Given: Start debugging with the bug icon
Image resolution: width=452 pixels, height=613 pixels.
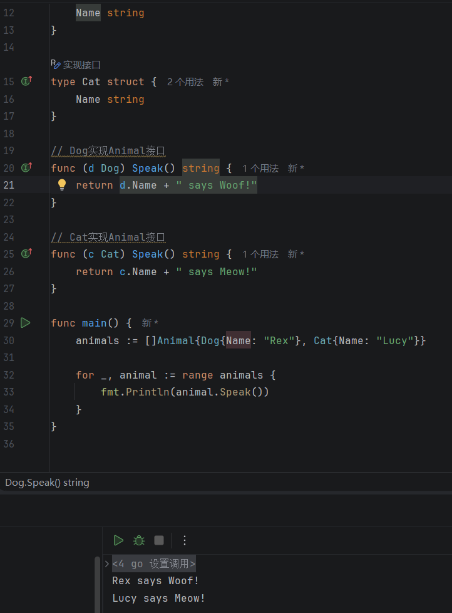Looking at the screenshot, I should coord(138,540).
